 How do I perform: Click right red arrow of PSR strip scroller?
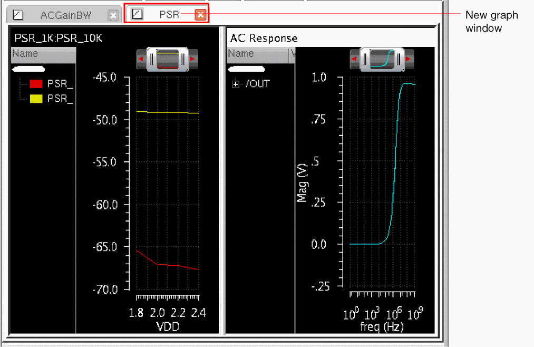[193, 59]
